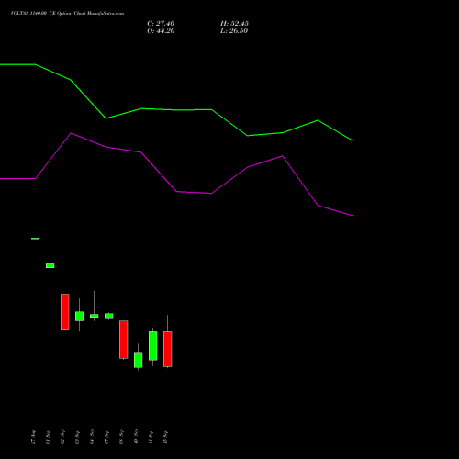Click the tall green candle above 11 Sep
The height and width of the screenshot is (459, 459).
point(153,346)
